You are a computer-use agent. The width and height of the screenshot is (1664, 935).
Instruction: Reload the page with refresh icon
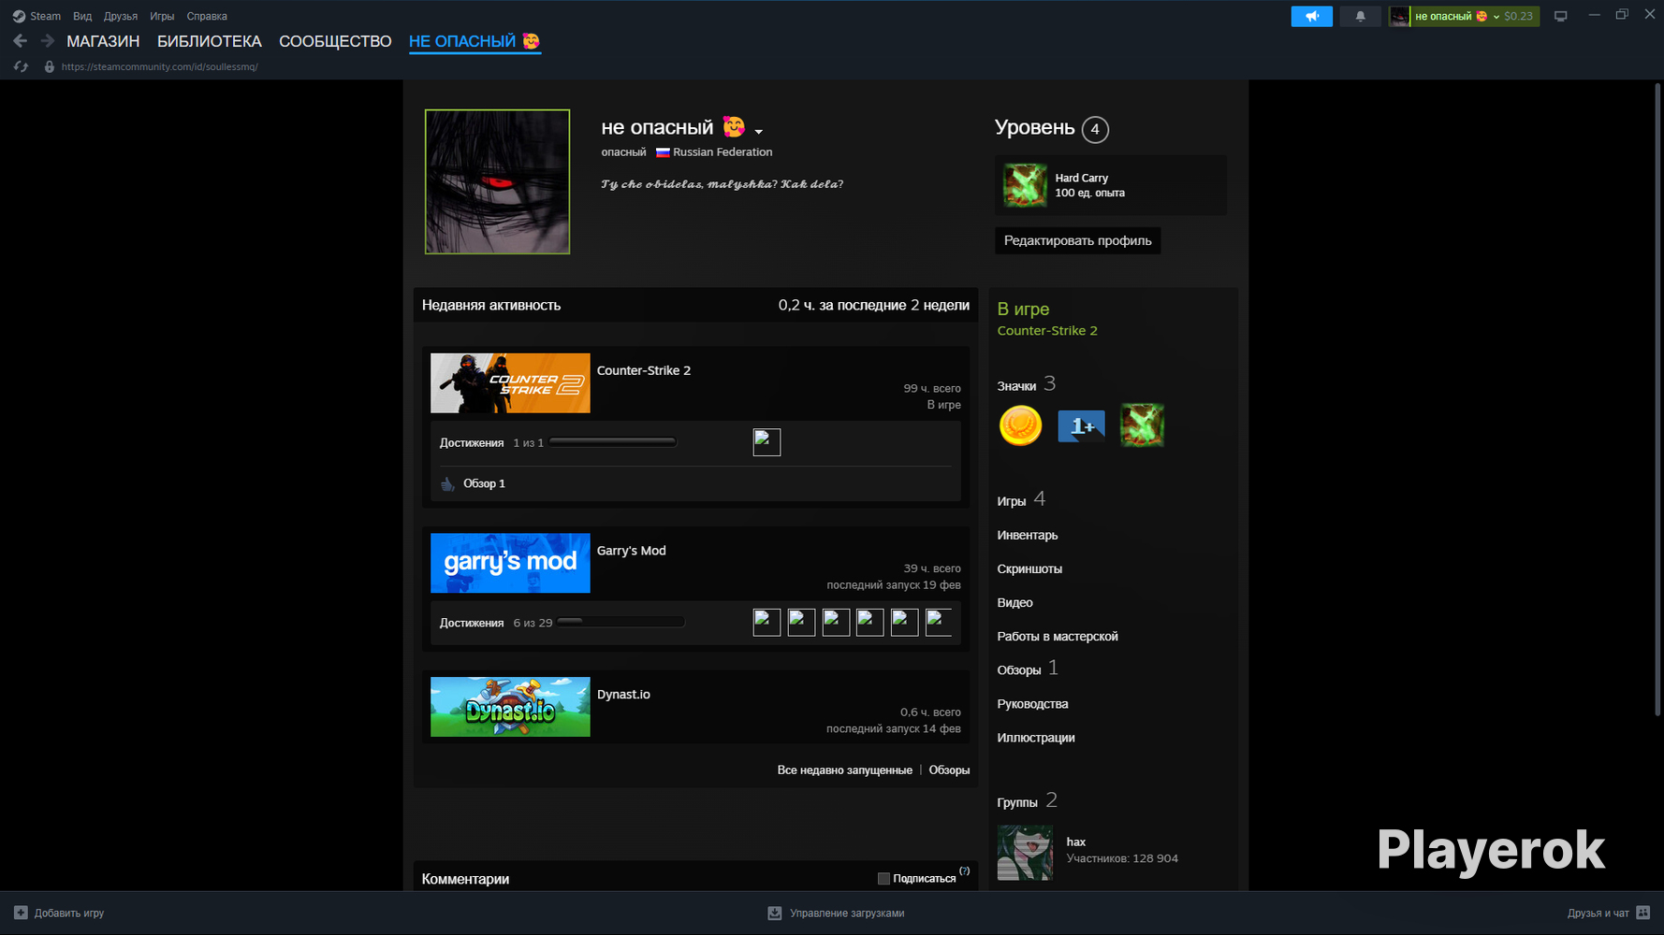[21, 66]
